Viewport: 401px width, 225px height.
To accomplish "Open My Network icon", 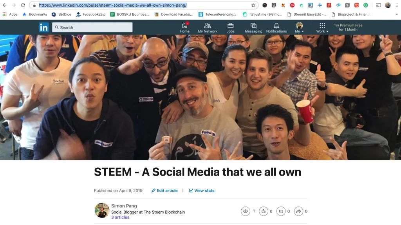I will coord(208,28).
